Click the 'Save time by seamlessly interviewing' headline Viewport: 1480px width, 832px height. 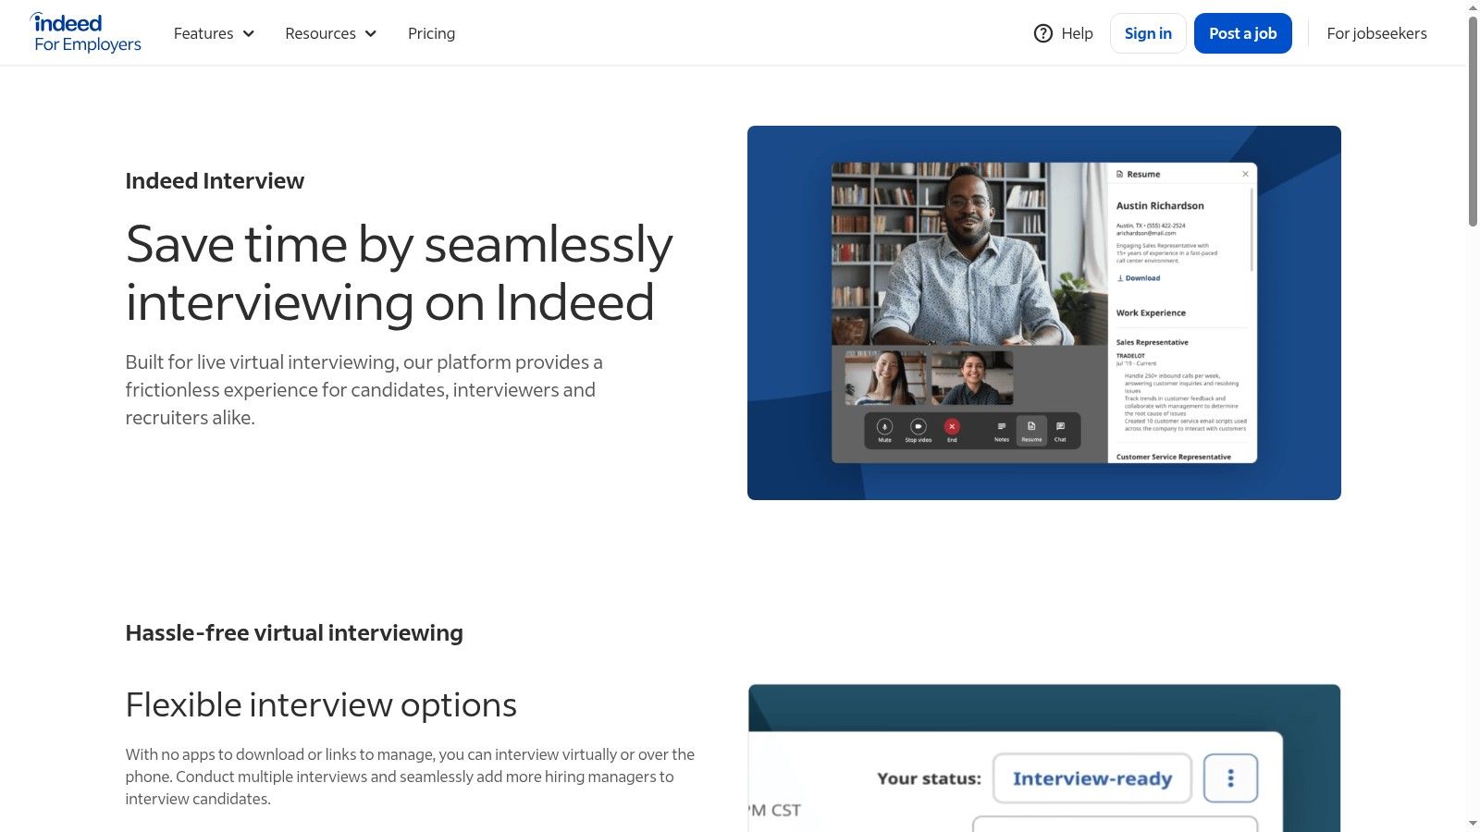(x=399, y=273)
